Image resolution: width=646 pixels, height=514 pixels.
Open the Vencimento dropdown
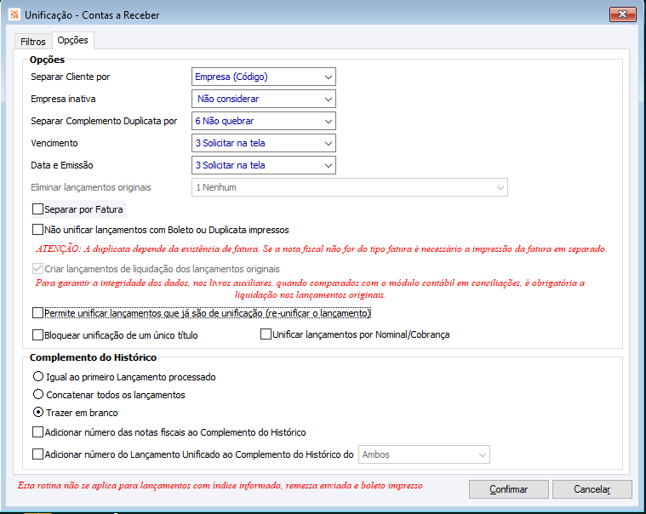(x=264, y=143)
